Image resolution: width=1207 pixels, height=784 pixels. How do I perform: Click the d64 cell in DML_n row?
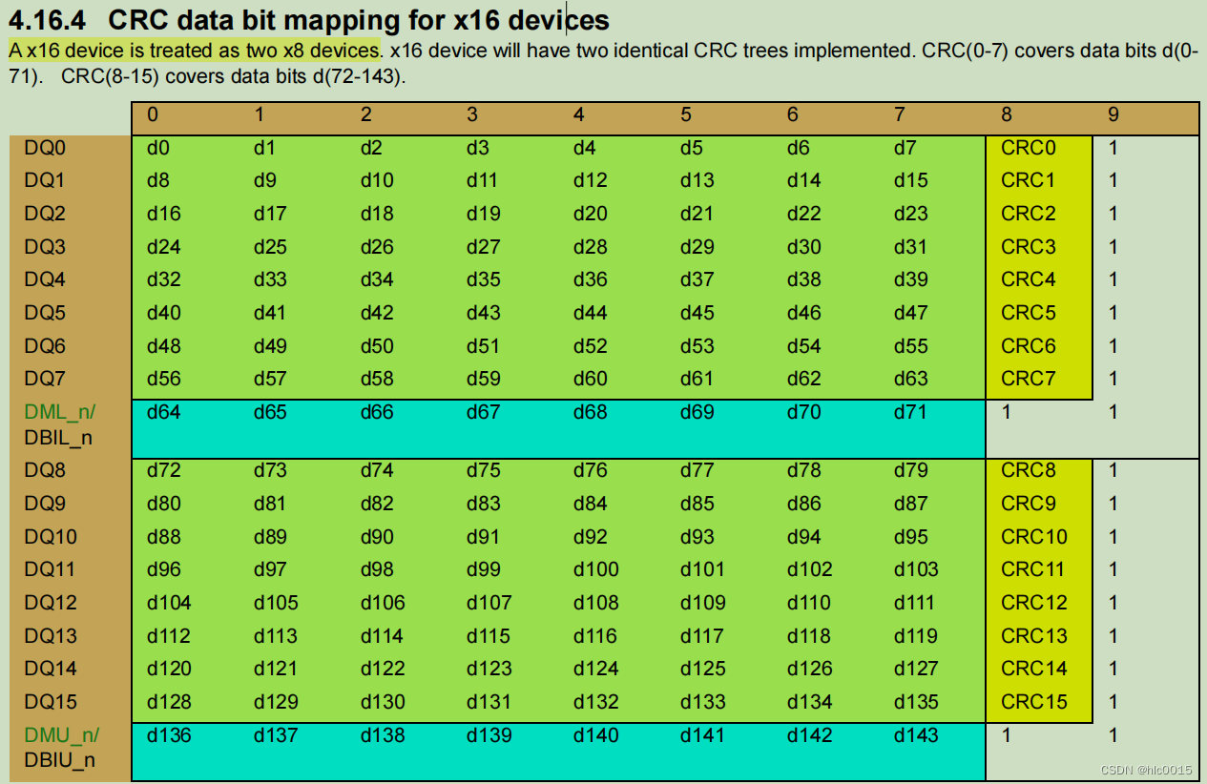click(160, 412)
